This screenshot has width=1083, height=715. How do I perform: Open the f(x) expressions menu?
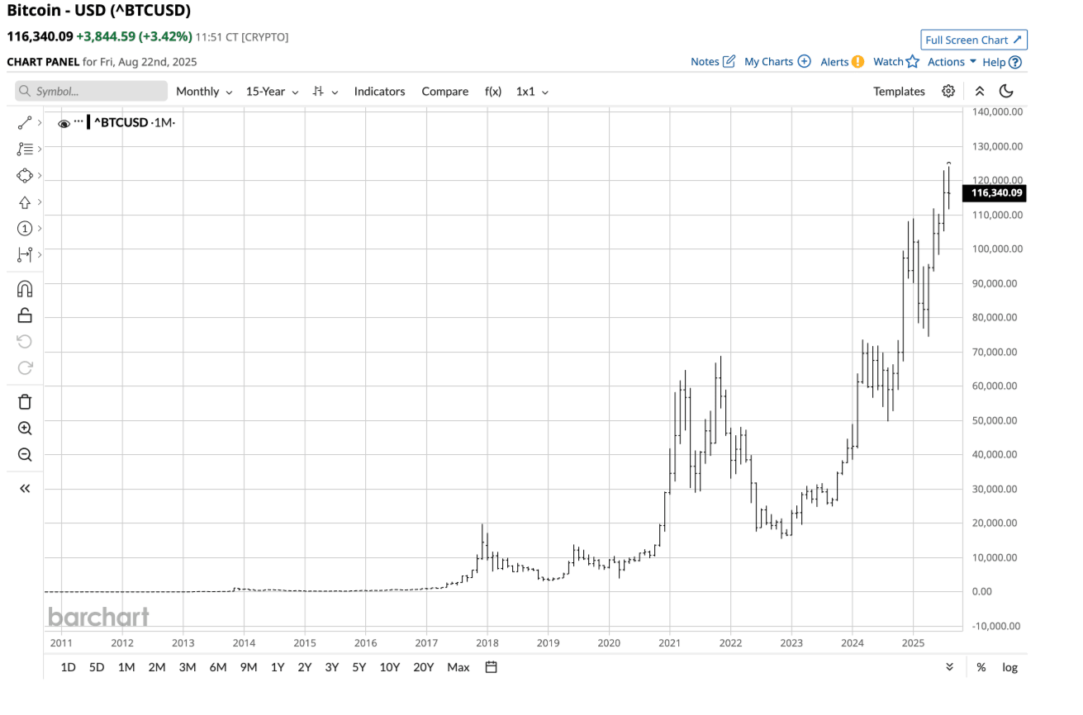(x=493, y=92)
